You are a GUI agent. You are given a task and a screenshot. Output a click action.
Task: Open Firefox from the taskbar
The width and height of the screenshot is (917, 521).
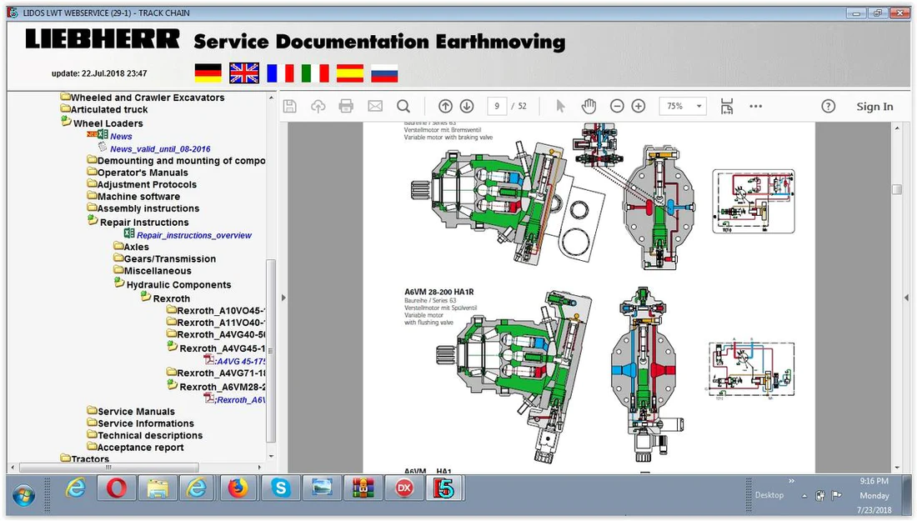click(239, 488)
